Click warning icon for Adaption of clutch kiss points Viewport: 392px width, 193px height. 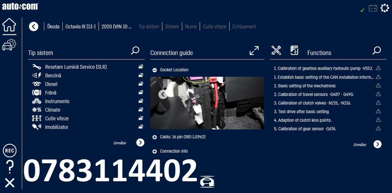click(378, 120)
